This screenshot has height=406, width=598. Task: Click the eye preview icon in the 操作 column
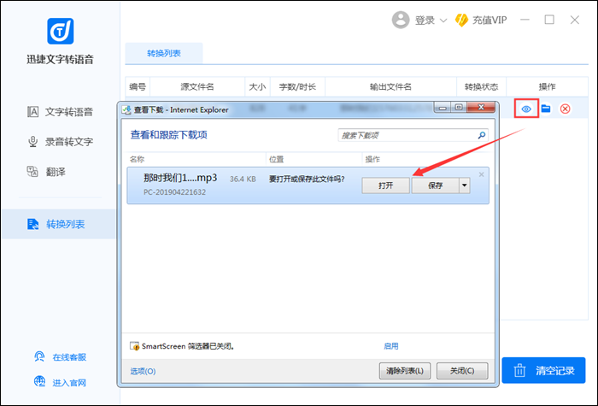pos(526,109)
